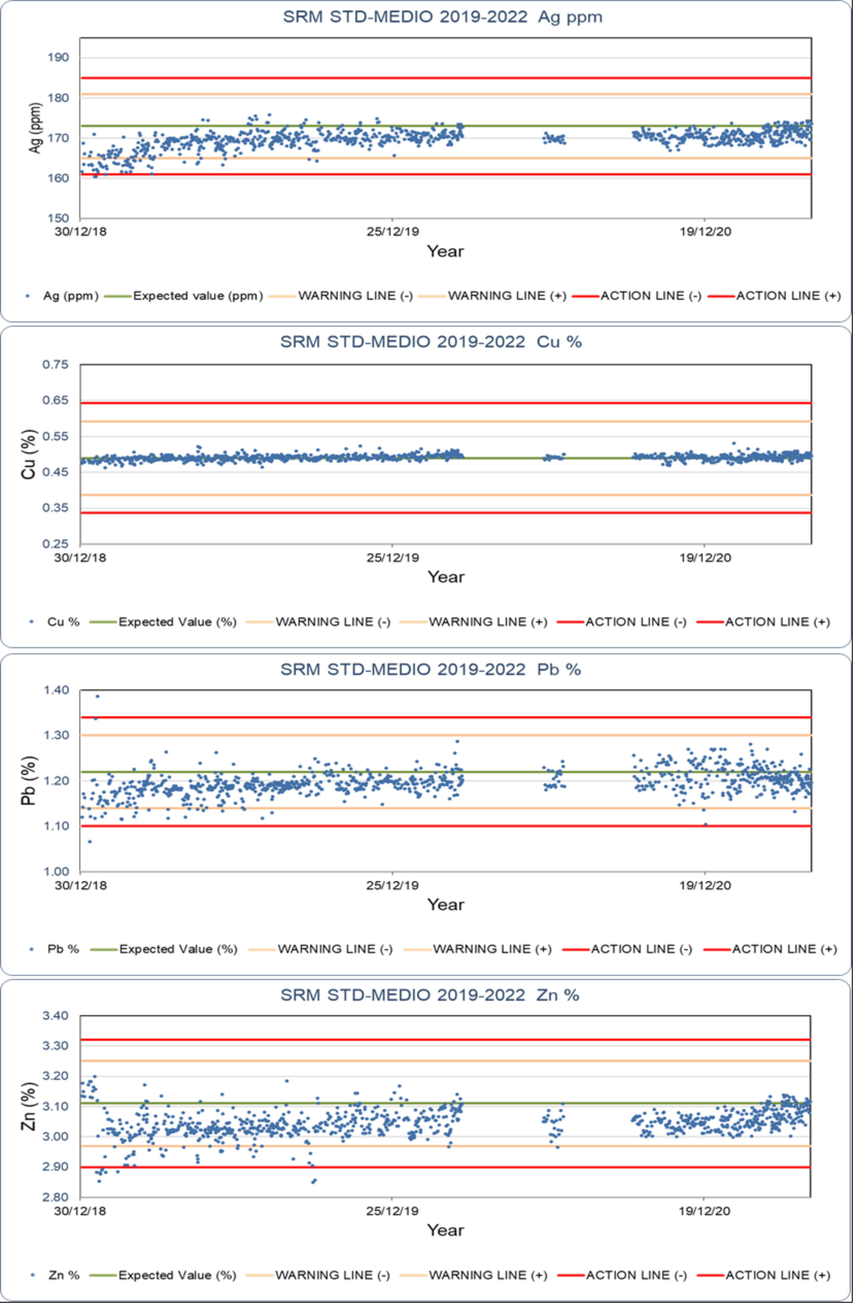The width and height of the screenshot is (854, 1304).
Task: Click the '0.25' tick label on Cu axis
Action: 55,543
